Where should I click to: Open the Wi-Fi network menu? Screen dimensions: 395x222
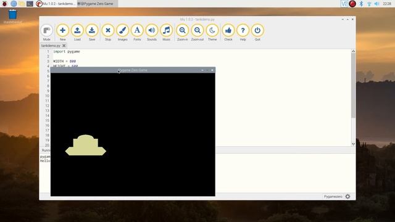369,4
